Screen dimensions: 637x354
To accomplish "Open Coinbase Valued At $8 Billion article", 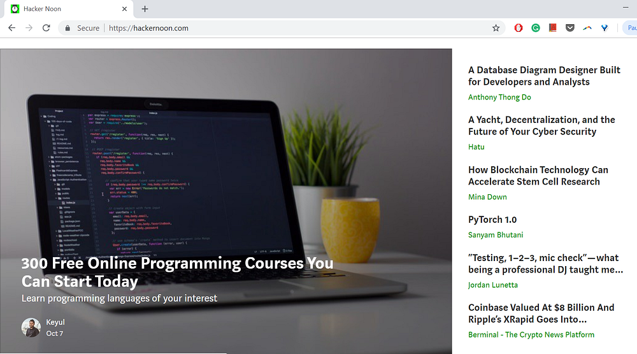I will 541,313.
